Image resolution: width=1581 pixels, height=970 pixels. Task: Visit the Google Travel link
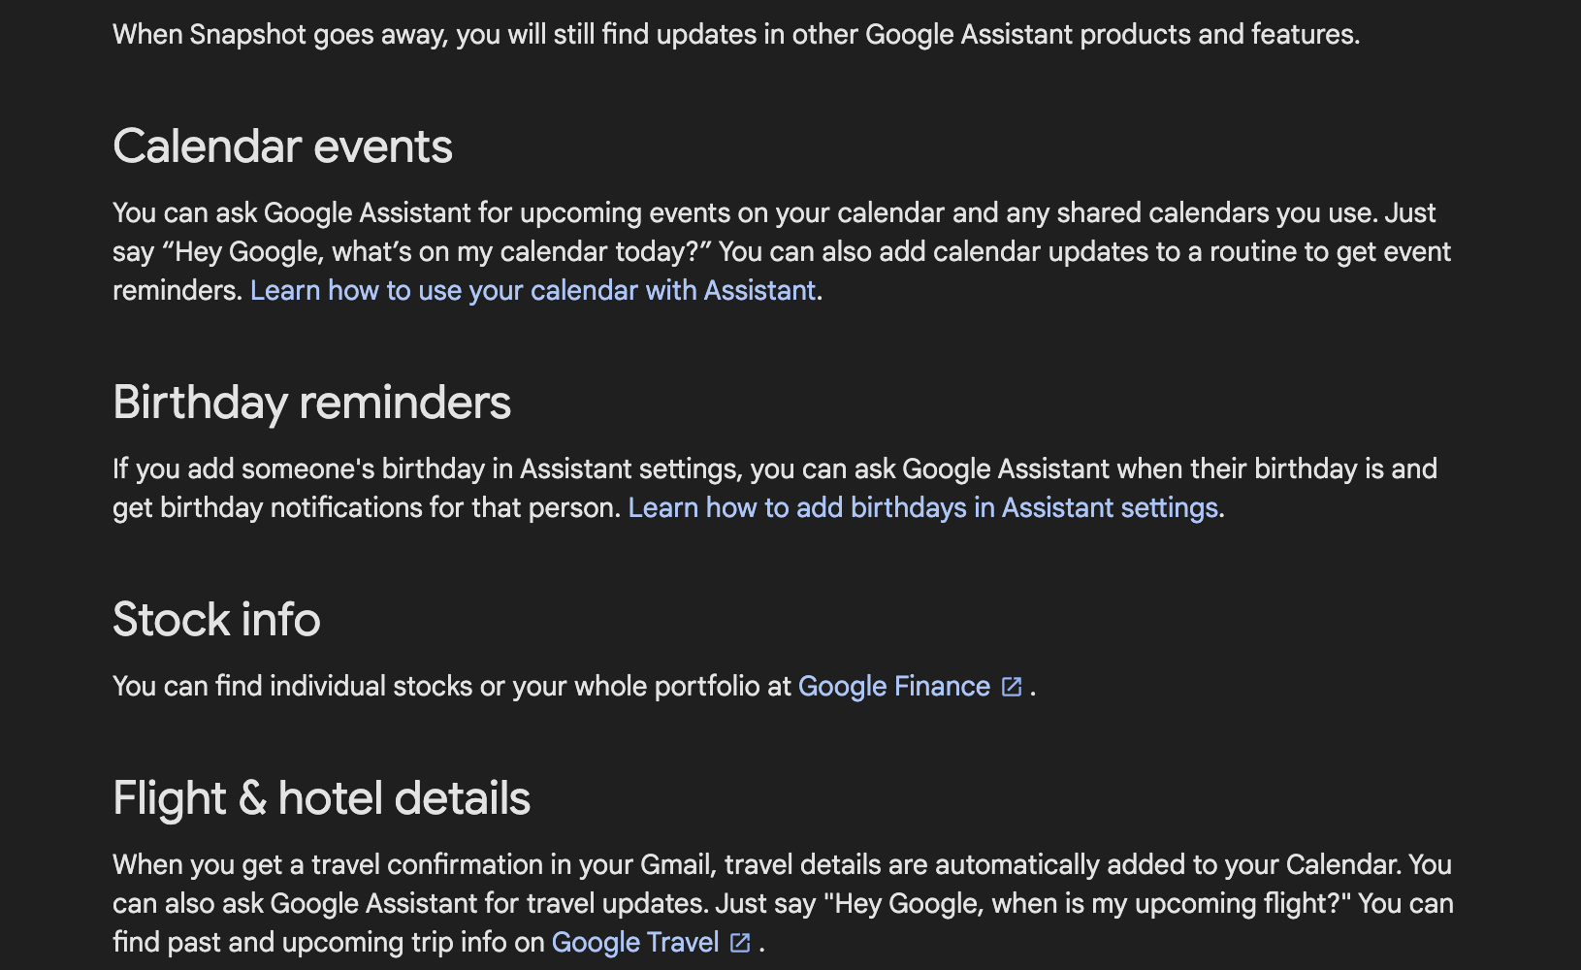634,943
